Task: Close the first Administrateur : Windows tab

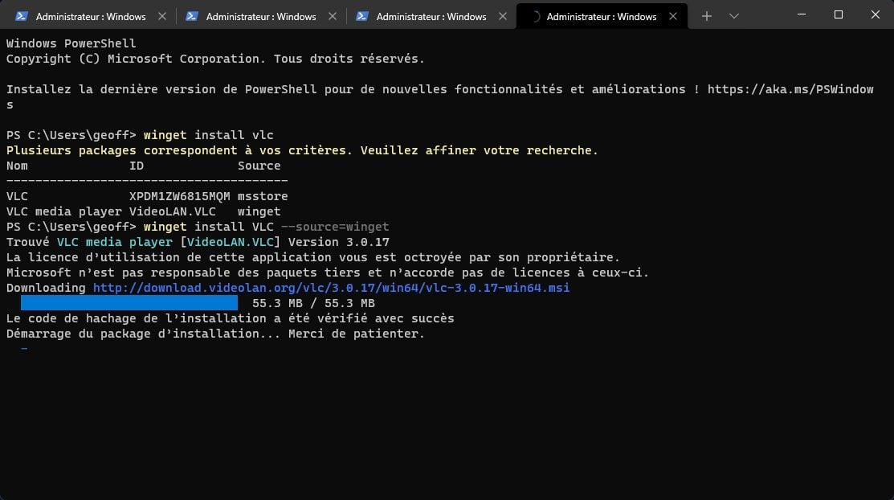Action: coord(162,17)
